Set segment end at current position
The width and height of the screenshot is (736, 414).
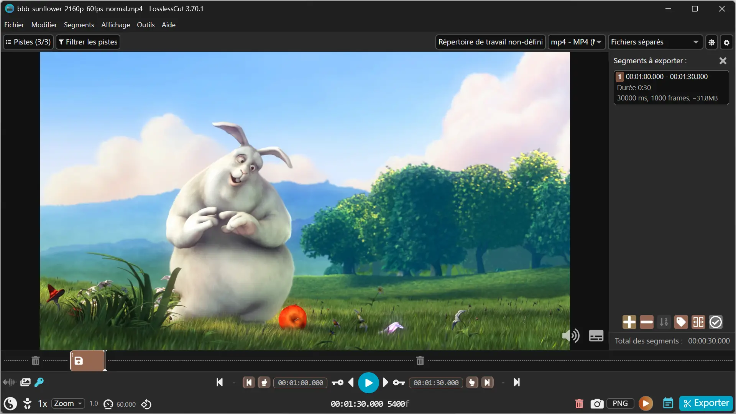pos(472,383)
